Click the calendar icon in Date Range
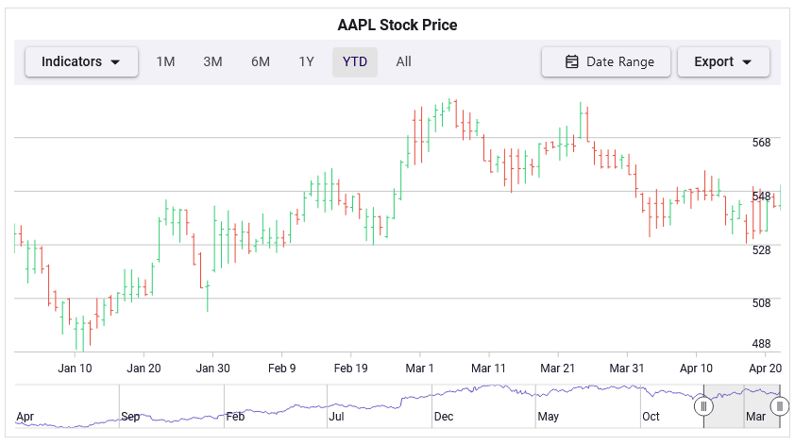The height and width of the screenshot is (446, 795). coord(571,62)
